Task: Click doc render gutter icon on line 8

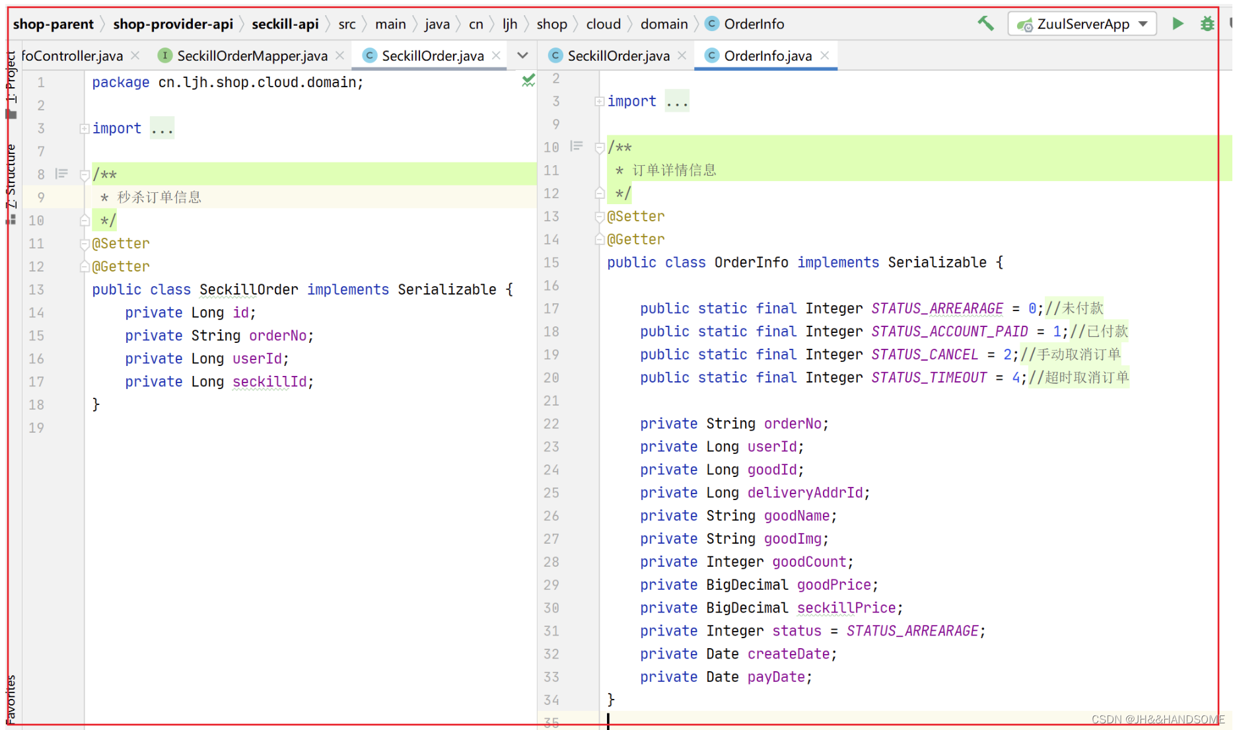Action: click(x=61, y=174)
